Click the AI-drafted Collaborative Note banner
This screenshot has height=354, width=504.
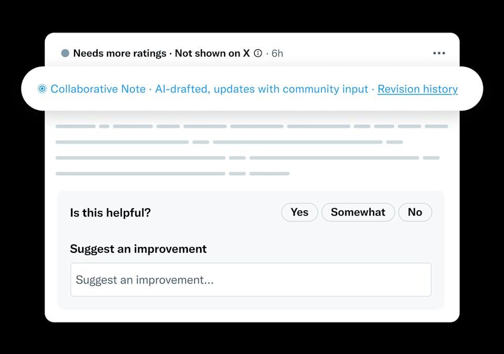(x=252, y=89)
